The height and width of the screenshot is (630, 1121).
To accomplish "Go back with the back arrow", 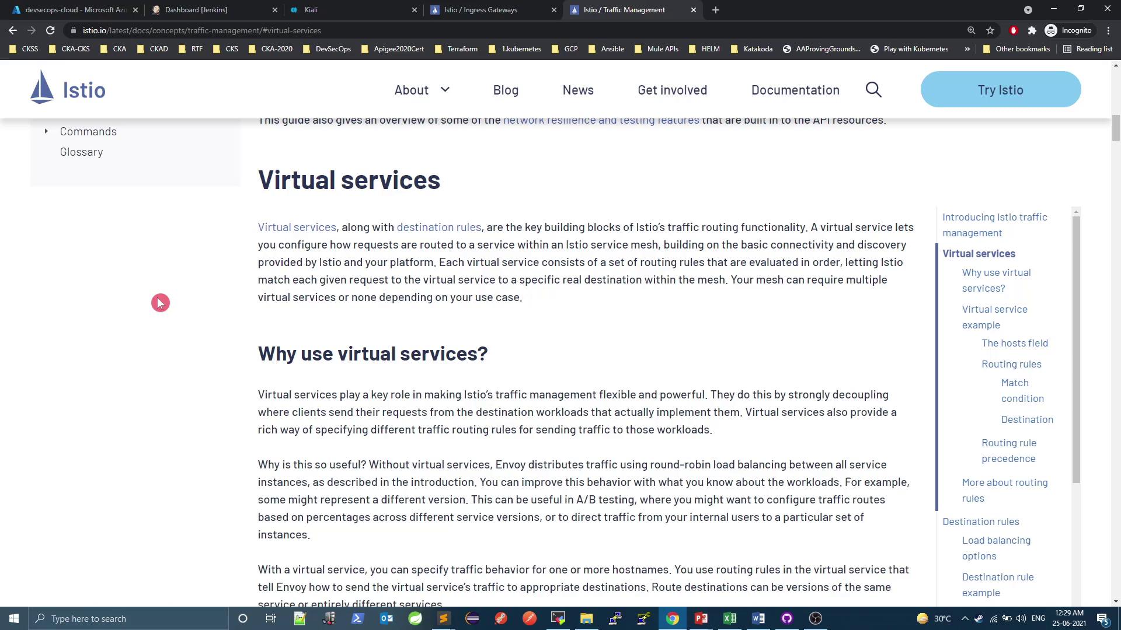I will (x=13, y=30).
